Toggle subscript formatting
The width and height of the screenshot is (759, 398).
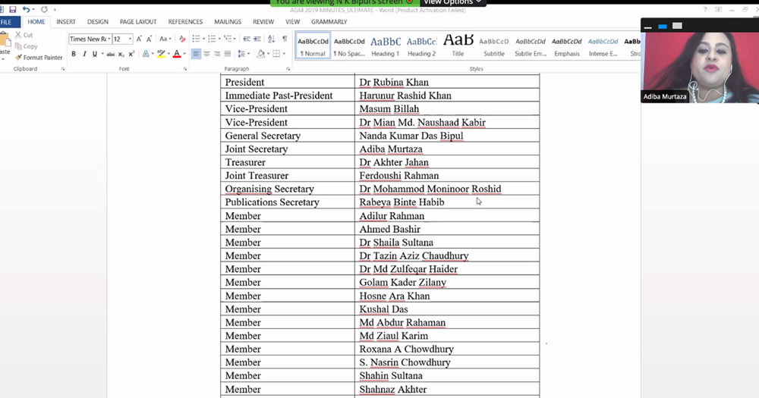[121, 54]
